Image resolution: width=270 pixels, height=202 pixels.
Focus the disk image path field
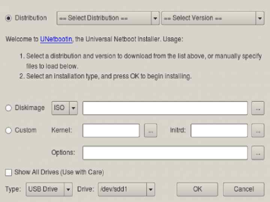(165, 108)
